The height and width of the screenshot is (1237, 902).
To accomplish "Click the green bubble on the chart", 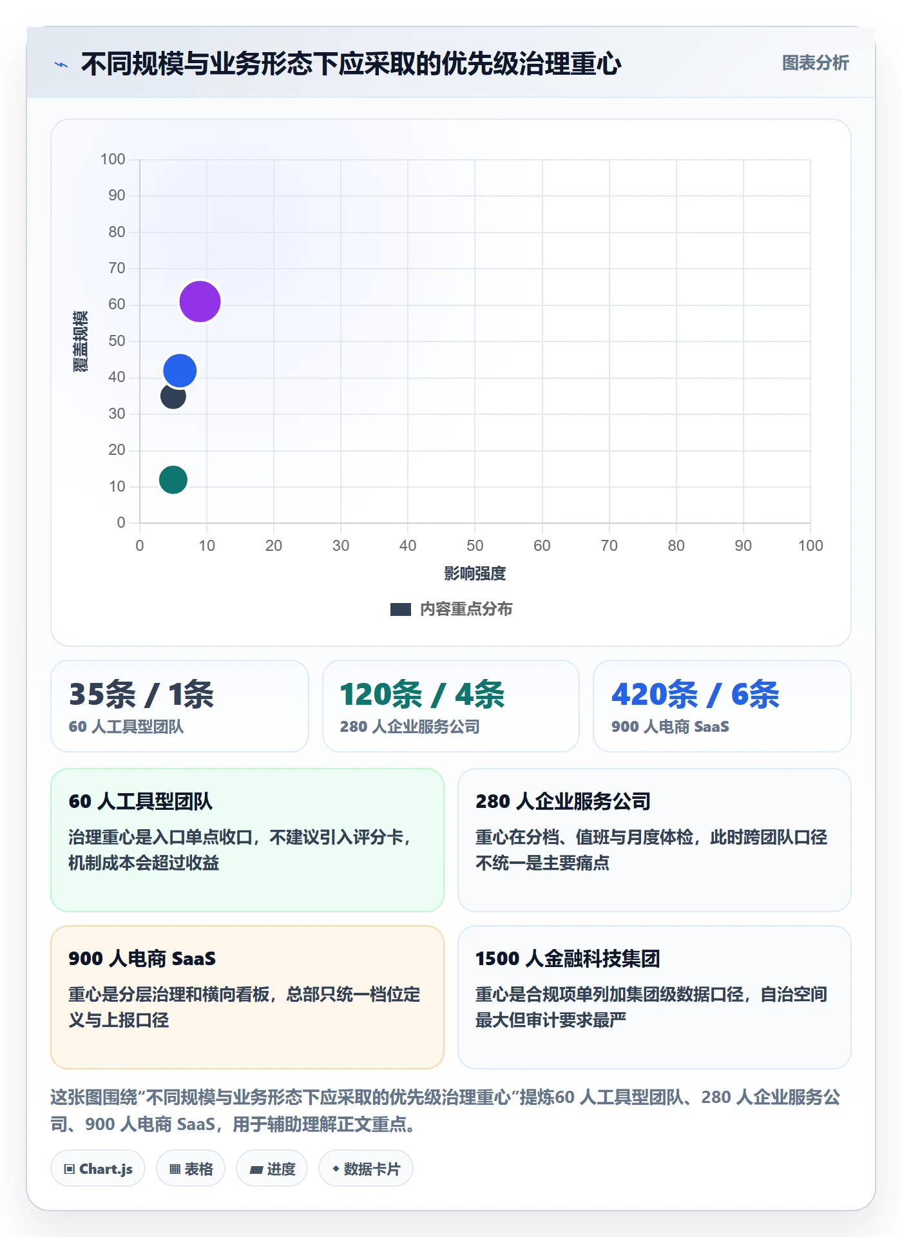I will tap(173, 480).
